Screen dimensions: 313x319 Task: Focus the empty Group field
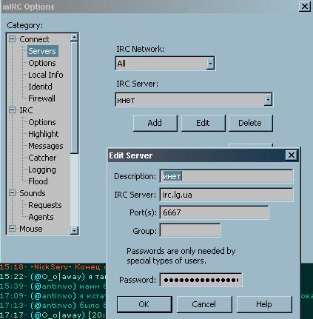tap(190, 230)
